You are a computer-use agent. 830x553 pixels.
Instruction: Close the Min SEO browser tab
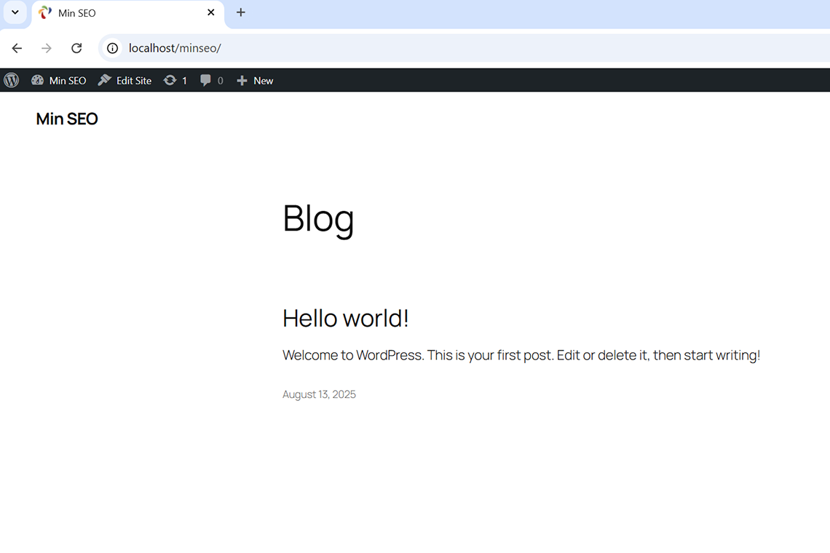pos(211,12)
